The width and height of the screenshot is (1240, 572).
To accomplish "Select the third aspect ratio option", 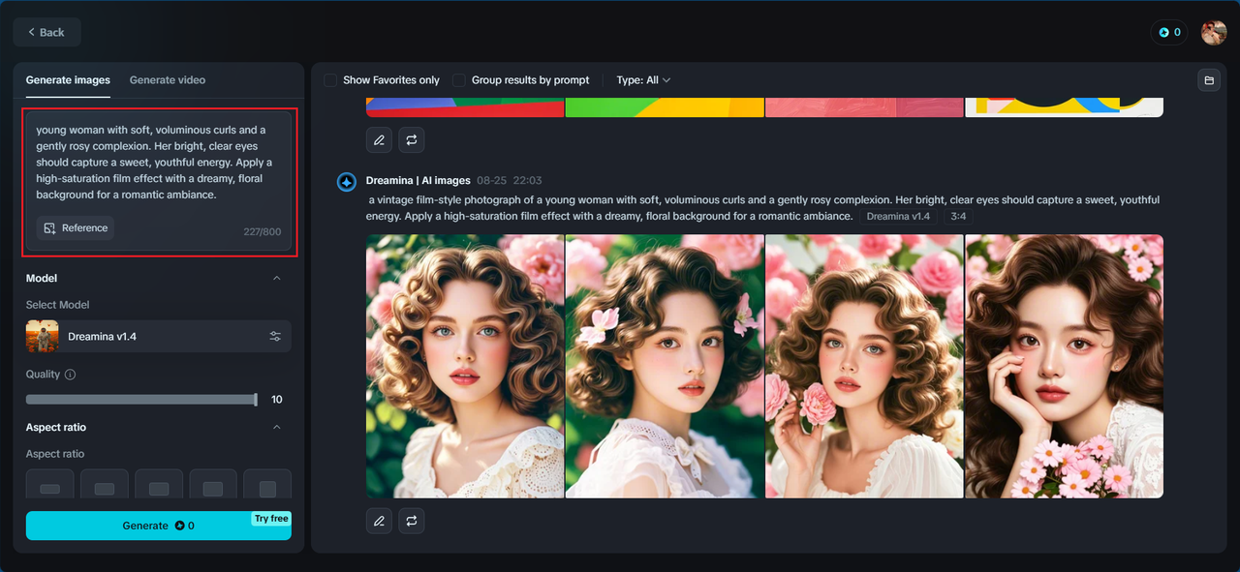I will (159, 485).
